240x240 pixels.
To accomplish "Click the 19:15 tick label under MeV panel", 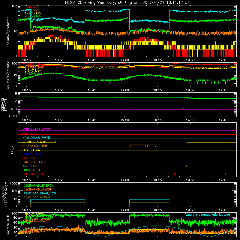I will tap(157, 90).
